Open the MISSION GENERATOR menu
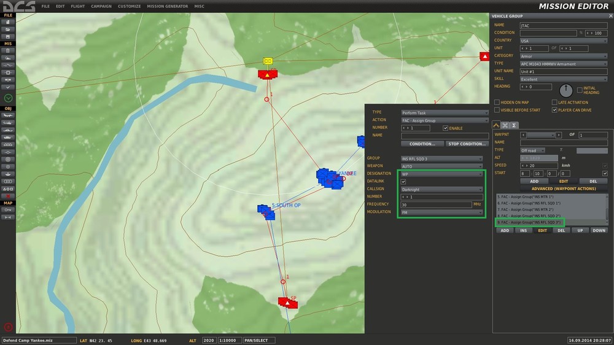This screenshot has width=614, height=345. 167,6
